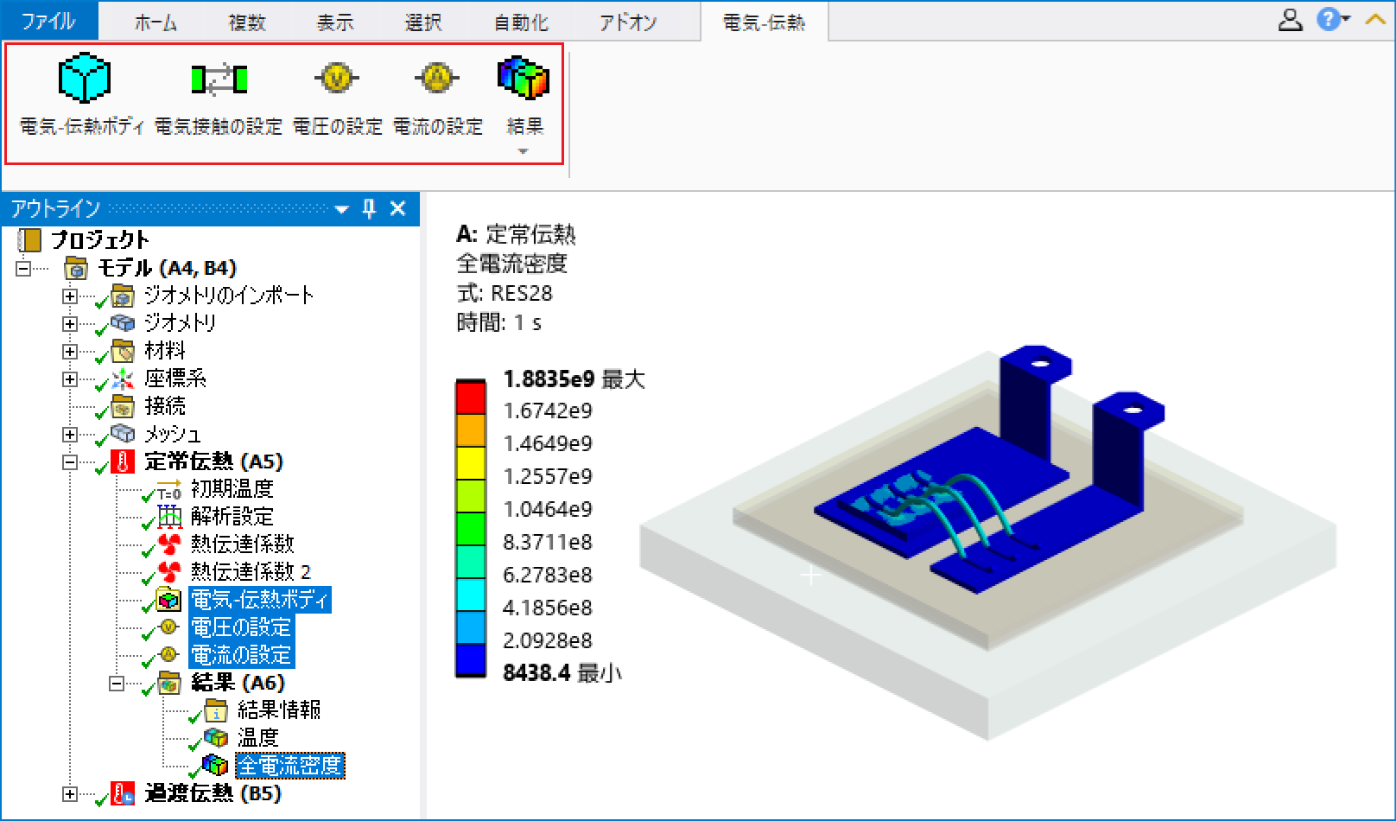
Task: Expand the 座標系 node
Action: [x=70, y=379]
